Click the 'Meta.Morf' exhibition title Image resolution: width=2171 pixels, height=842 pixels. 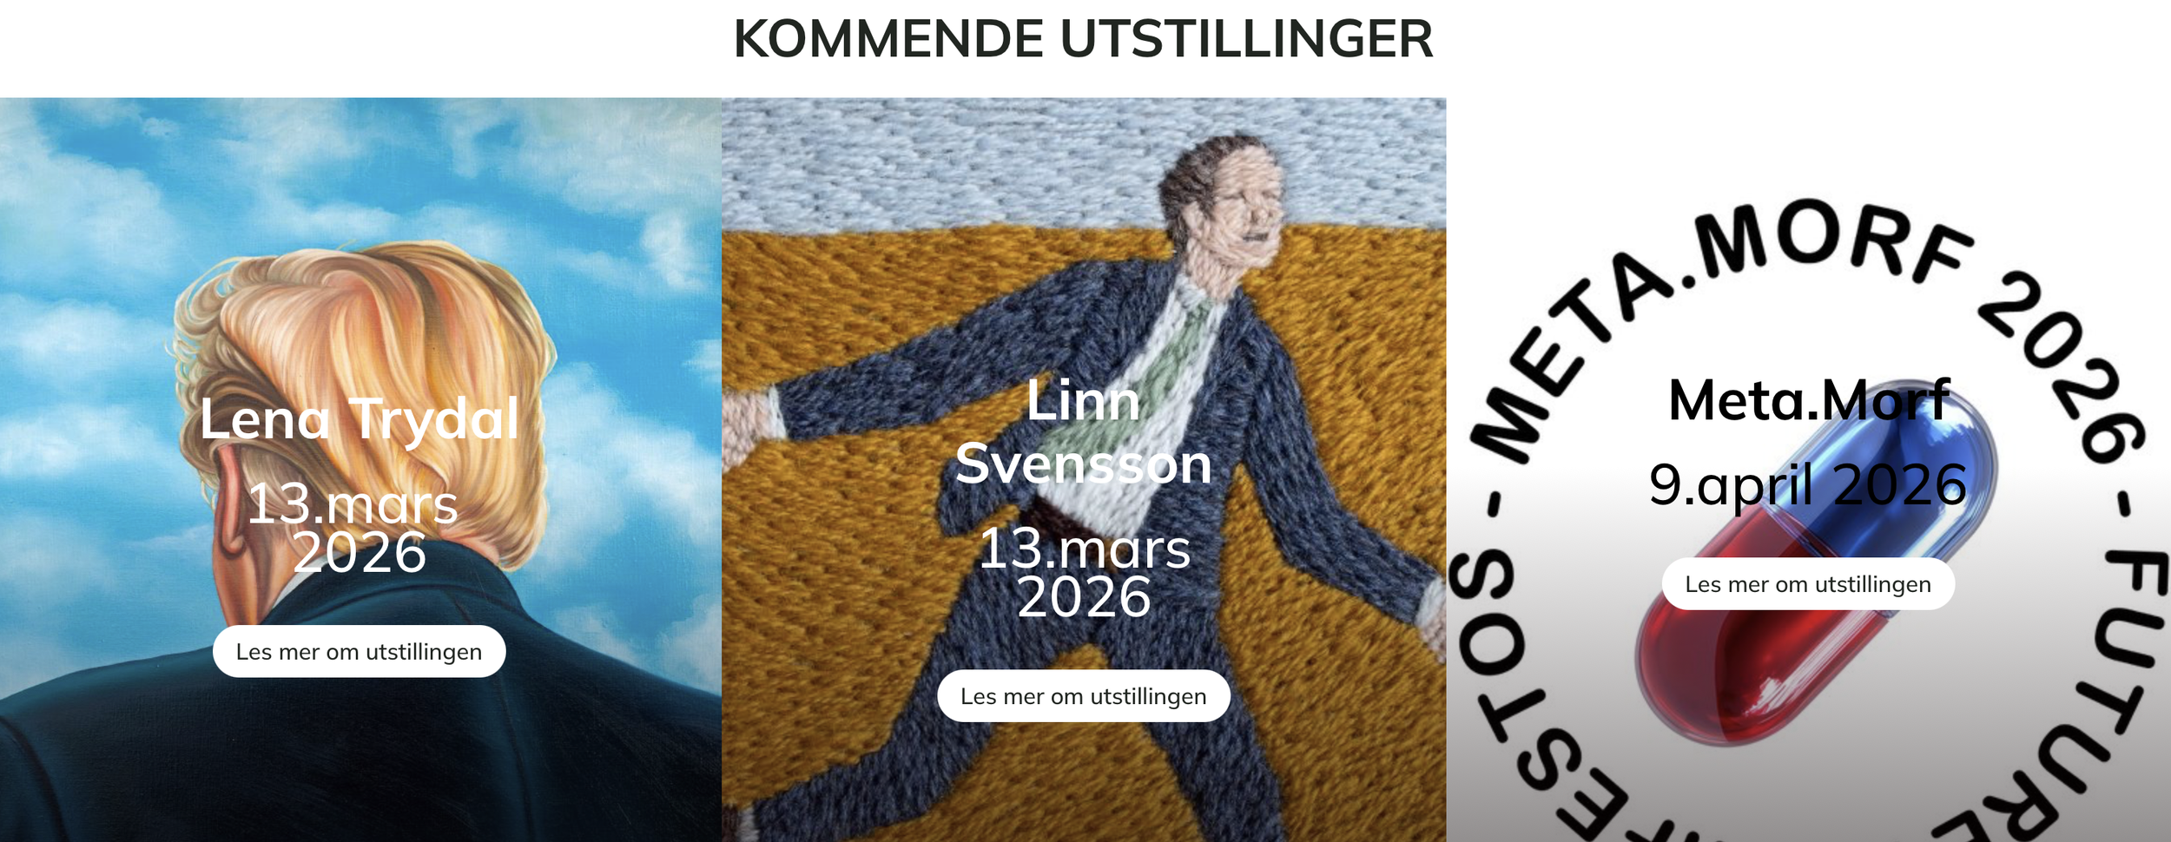(x=1808, y=399)
